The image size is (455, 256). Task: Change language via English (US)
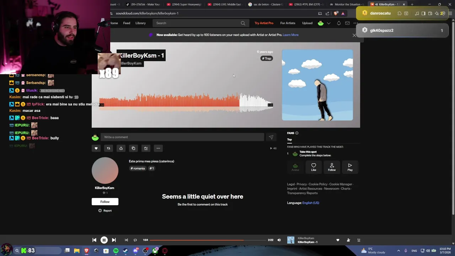point(311,203)
